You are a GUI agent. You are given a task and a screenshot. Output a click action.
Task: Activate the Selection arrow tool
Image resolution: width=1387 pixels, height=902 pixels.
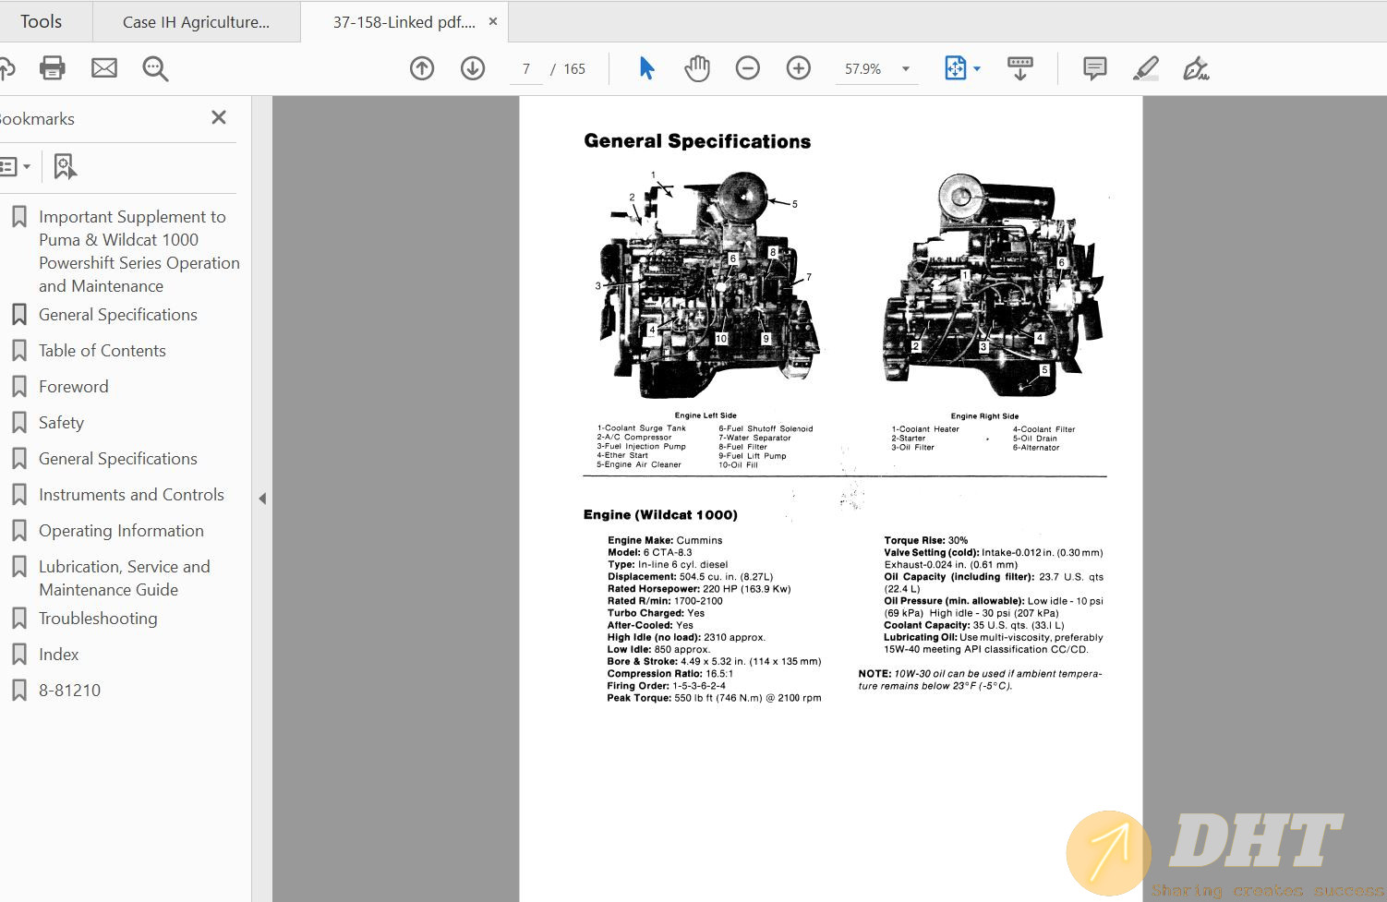point(646,68)
